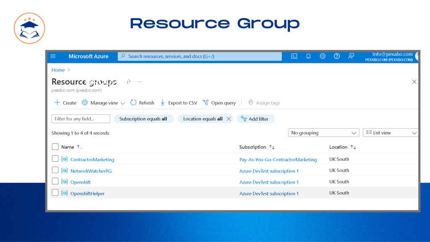Open the Manage view dropdown
The image size is (430, 242).
coord(103,103)
